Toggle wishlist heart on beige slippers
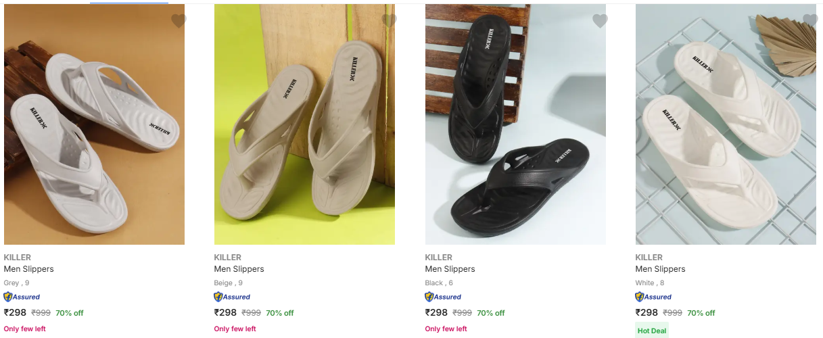The height and width of the screenshot is (338, 823). pyautogui.click(x=389, y=21)
